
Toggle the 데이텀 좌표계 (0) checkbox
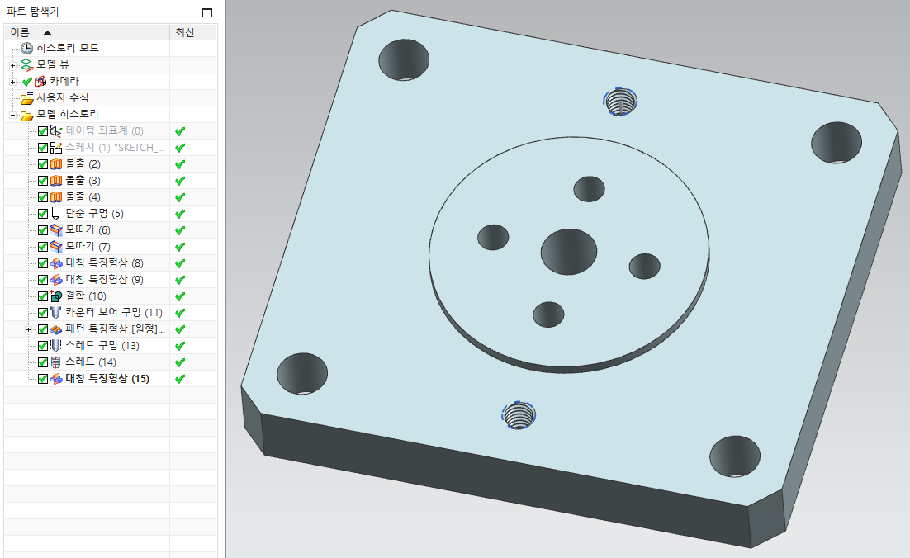[x=42, y=131]
